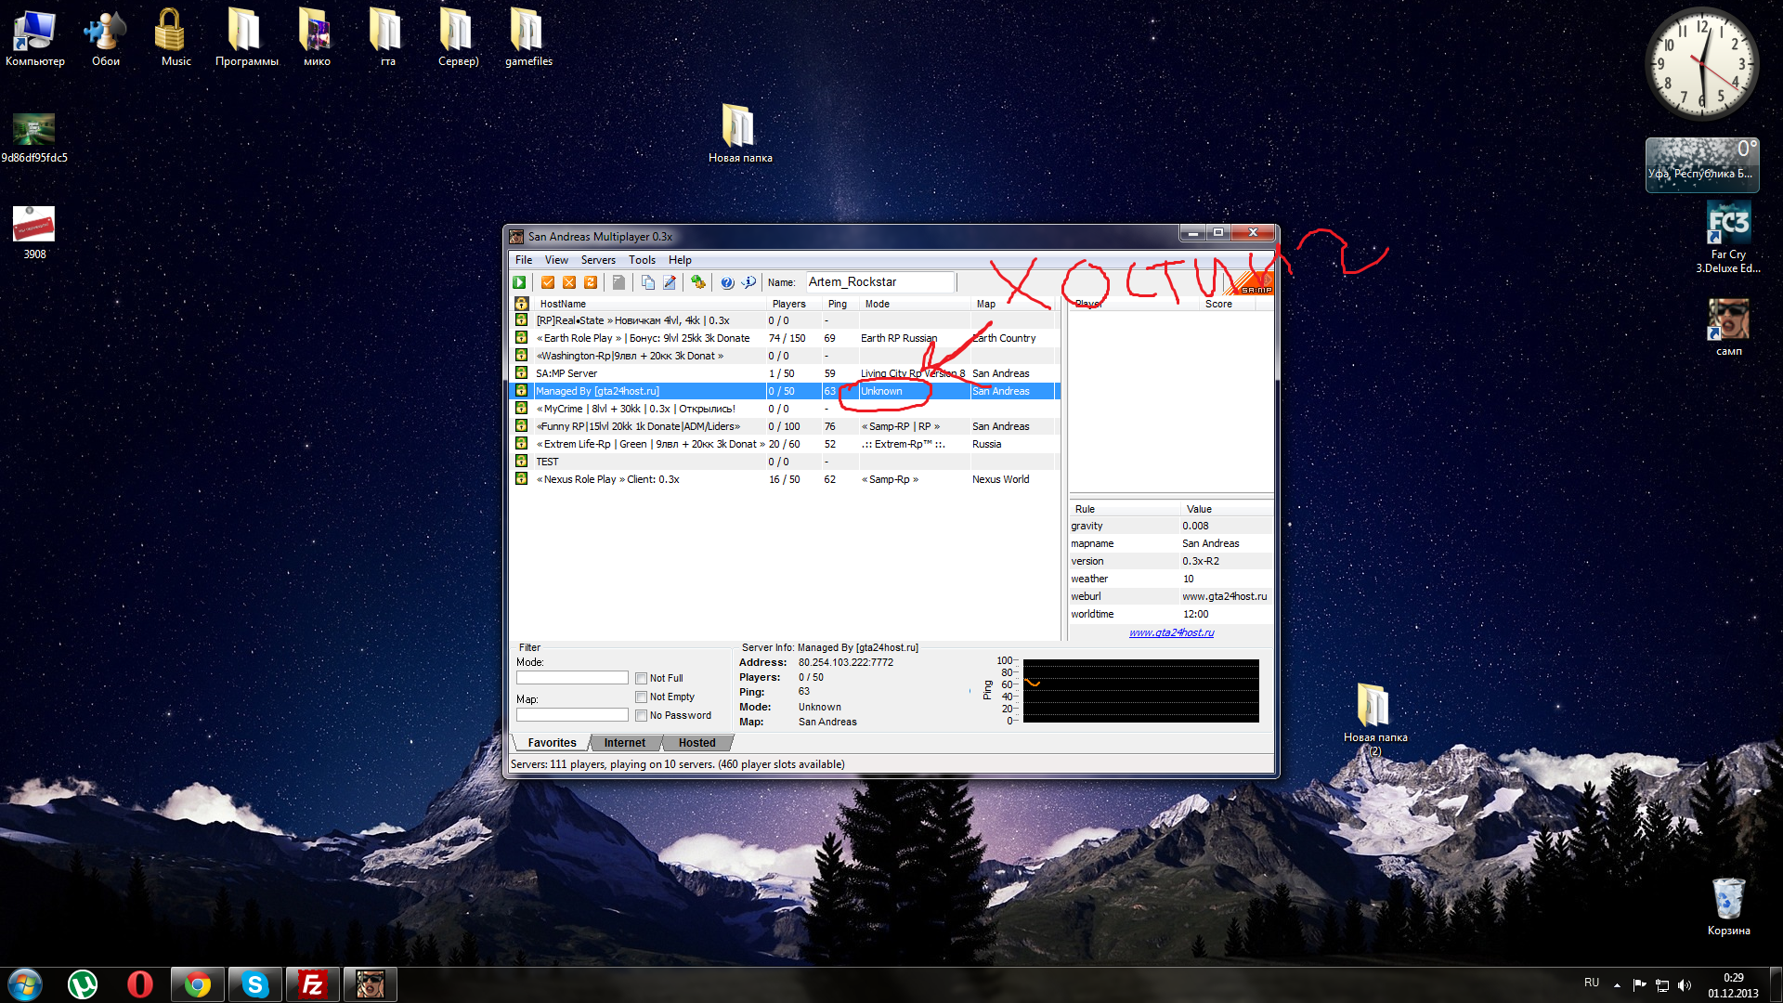This screenshot has width=1783, height=1003.
Task: Sort servers by Map column header
Action: point(1012,304)
